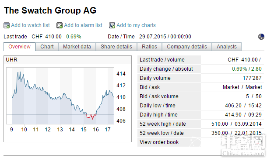
Task: Open the Chart tab
Action: 47,47
